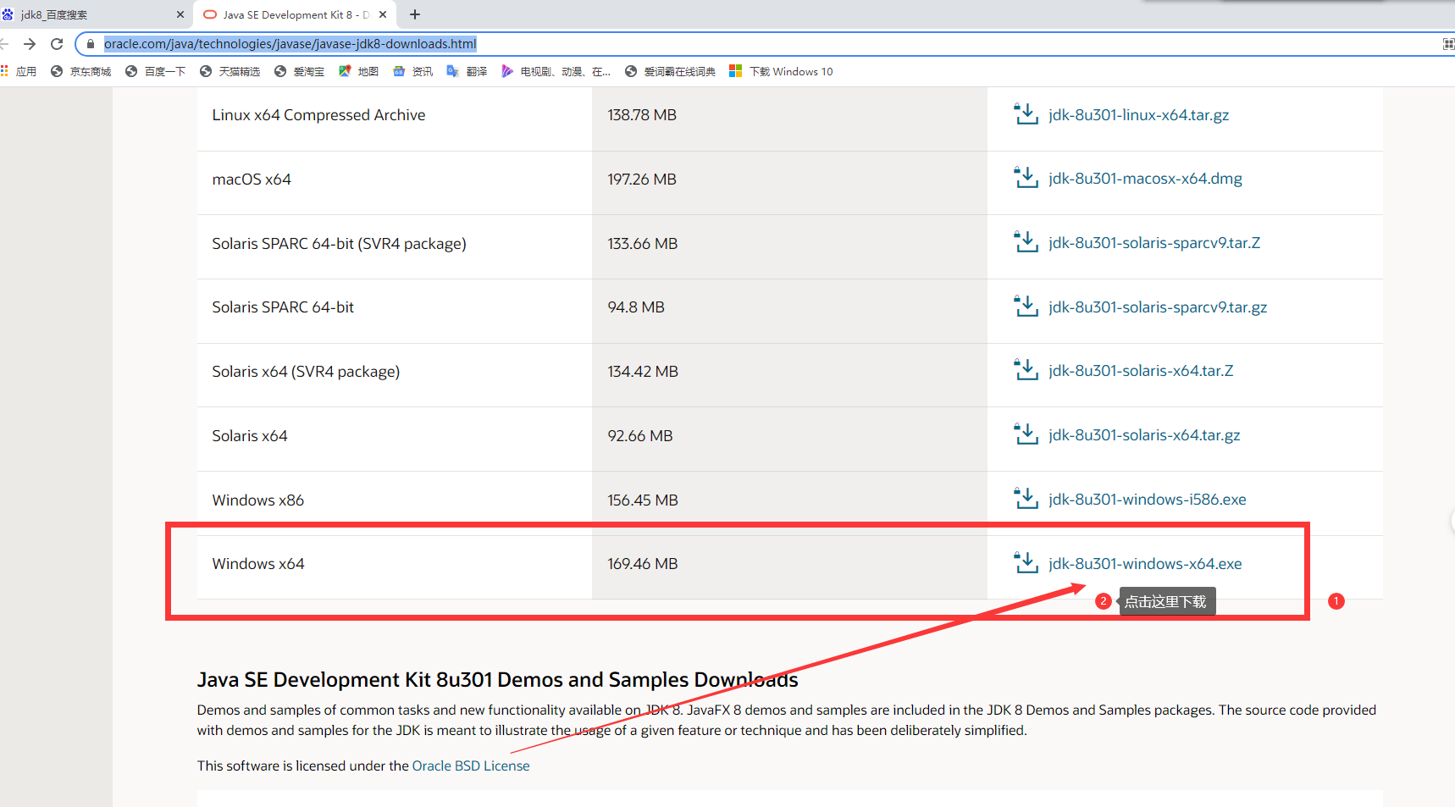Screen dimensions: 1455x807
Task: Open jdk-8u301-solaris-x64.tar.Z link
Action: tap(1141, 371)
